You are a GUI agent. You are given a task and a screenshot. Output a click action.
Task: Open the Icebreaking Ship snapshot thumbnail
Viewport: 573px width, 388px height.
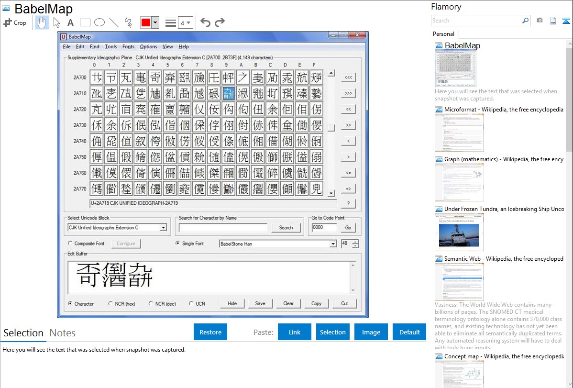(459, 232)
